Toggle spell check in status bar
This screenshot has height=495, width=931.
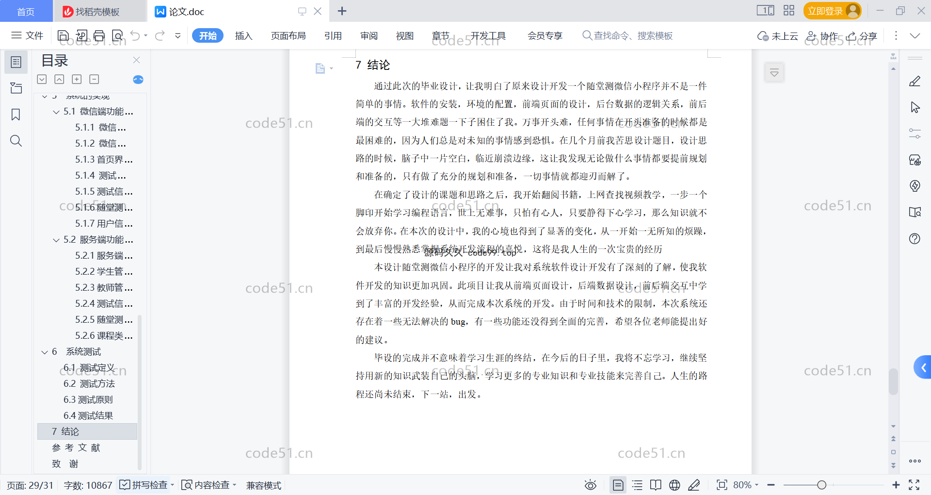click(x=144, y=485)
